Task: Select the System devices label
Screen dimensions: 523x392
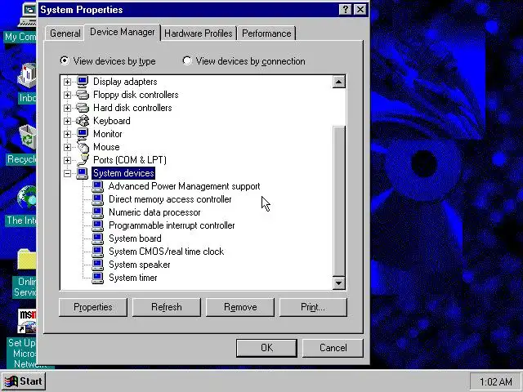Action: point(123,173)
